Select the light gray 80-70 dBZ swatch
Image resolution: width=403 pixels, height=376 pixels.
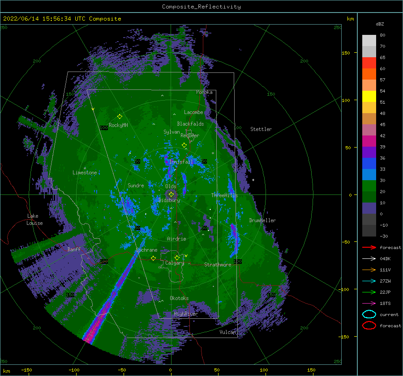tap(369, 41)
